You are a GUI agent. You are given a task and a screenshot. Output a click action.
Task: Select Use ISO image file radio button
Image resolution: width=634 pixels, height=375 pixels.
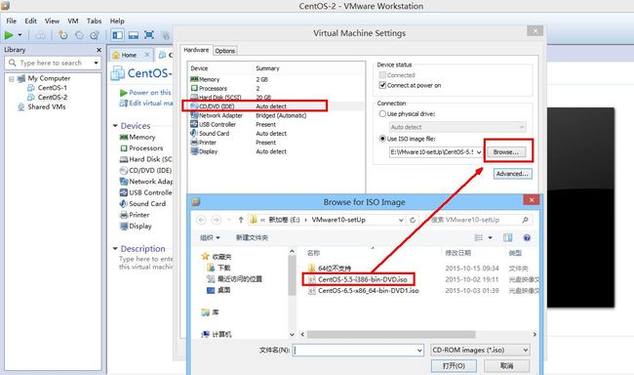pos(382,139)
